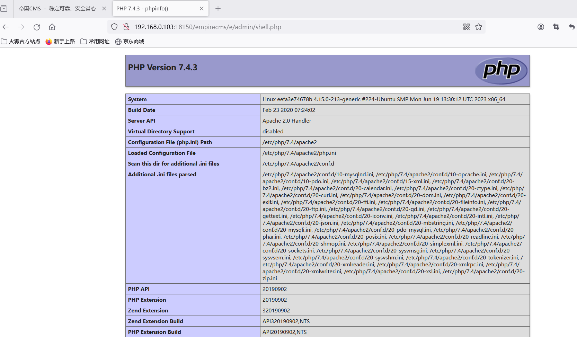This screenshot has height=337, width=577.
Task: Click the PHP Version 7.4.3 heading
Action: 163,68
